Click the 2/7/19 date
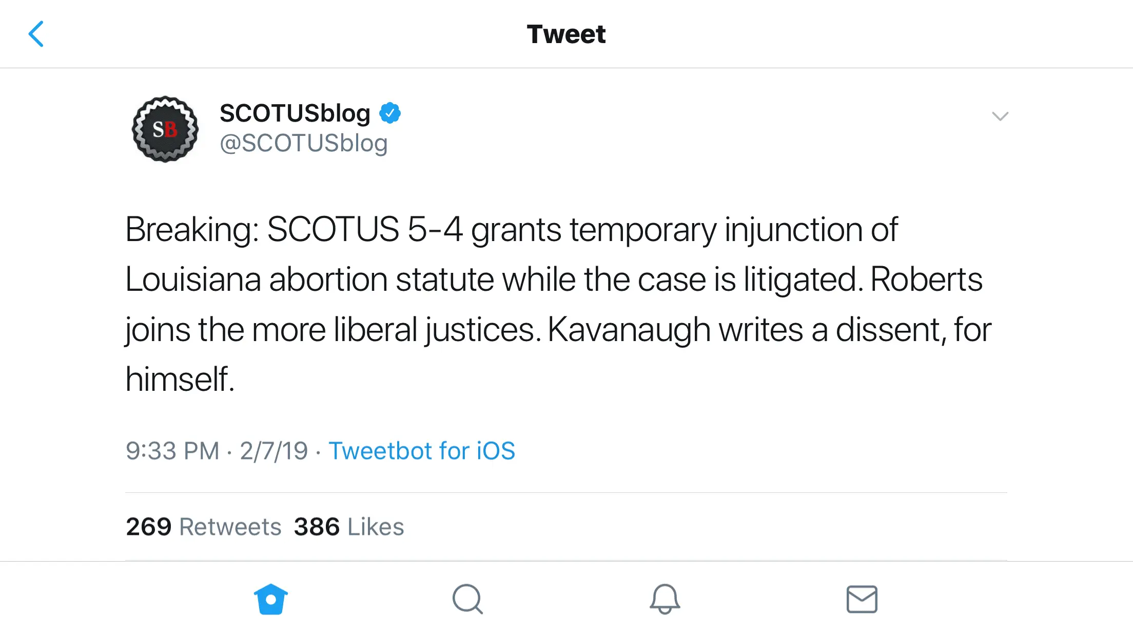 (274, 451)
